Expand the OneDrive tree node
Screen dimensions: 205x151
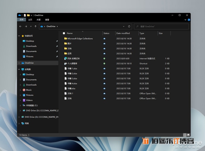click(19, 63)
